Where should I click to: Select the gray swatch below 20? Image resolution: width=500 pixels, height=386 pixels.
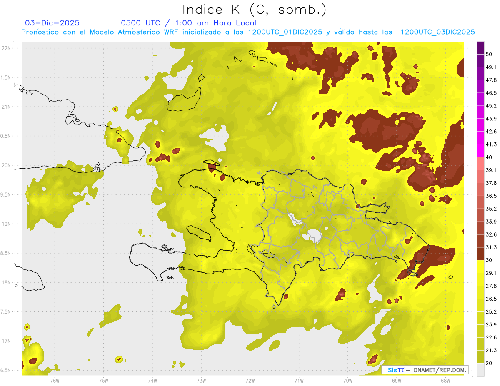tap(480, 369)
